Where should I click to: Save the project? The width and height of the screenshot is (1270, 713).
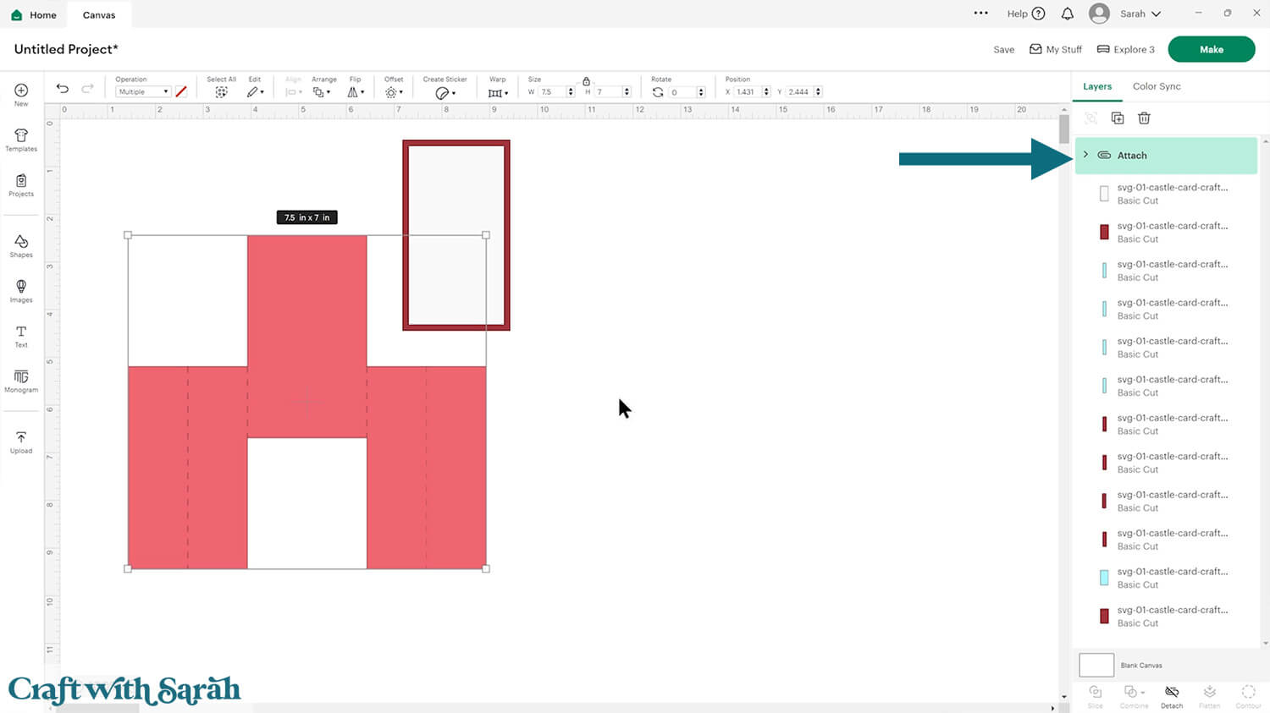(x=1003, y=50)
